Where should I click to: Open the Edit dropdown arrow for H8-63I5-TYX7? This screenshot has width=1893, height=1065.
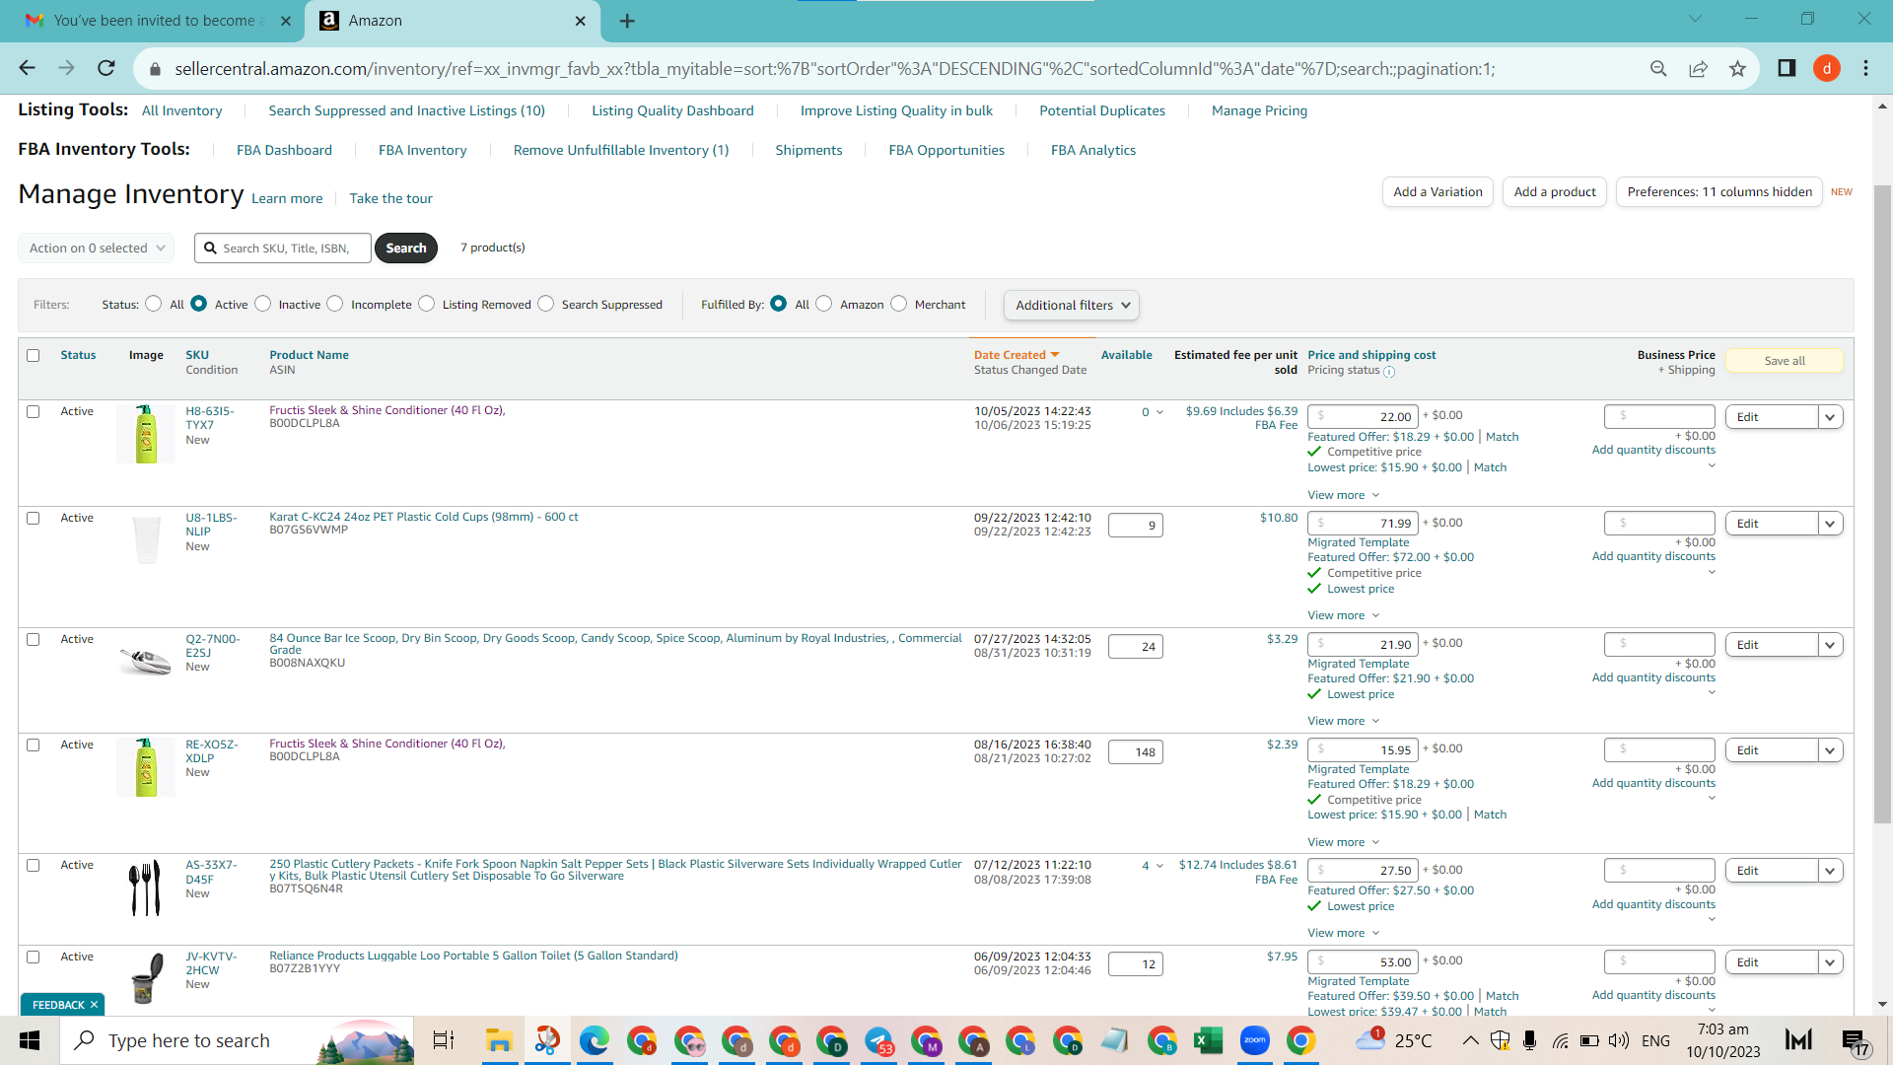click(1831, 417)
